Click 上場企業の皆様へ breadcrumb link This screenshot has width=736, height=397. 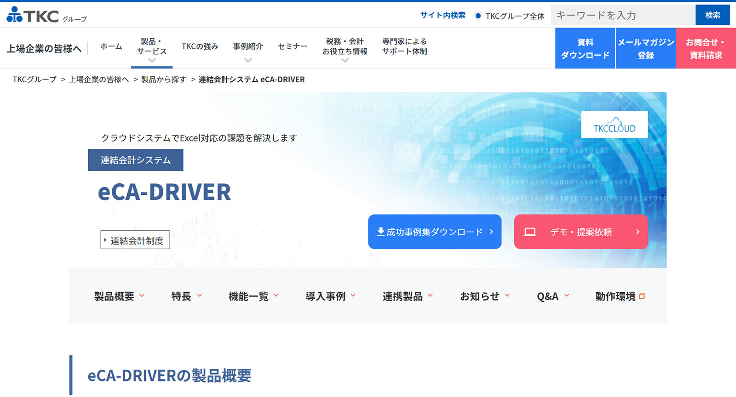pyautogui.click(x=99, y=79)
